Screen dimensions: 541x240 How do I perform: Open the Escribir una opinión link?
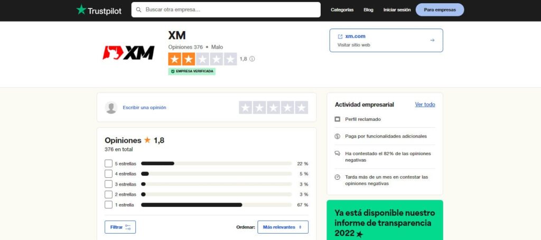(x=144, y=108)
